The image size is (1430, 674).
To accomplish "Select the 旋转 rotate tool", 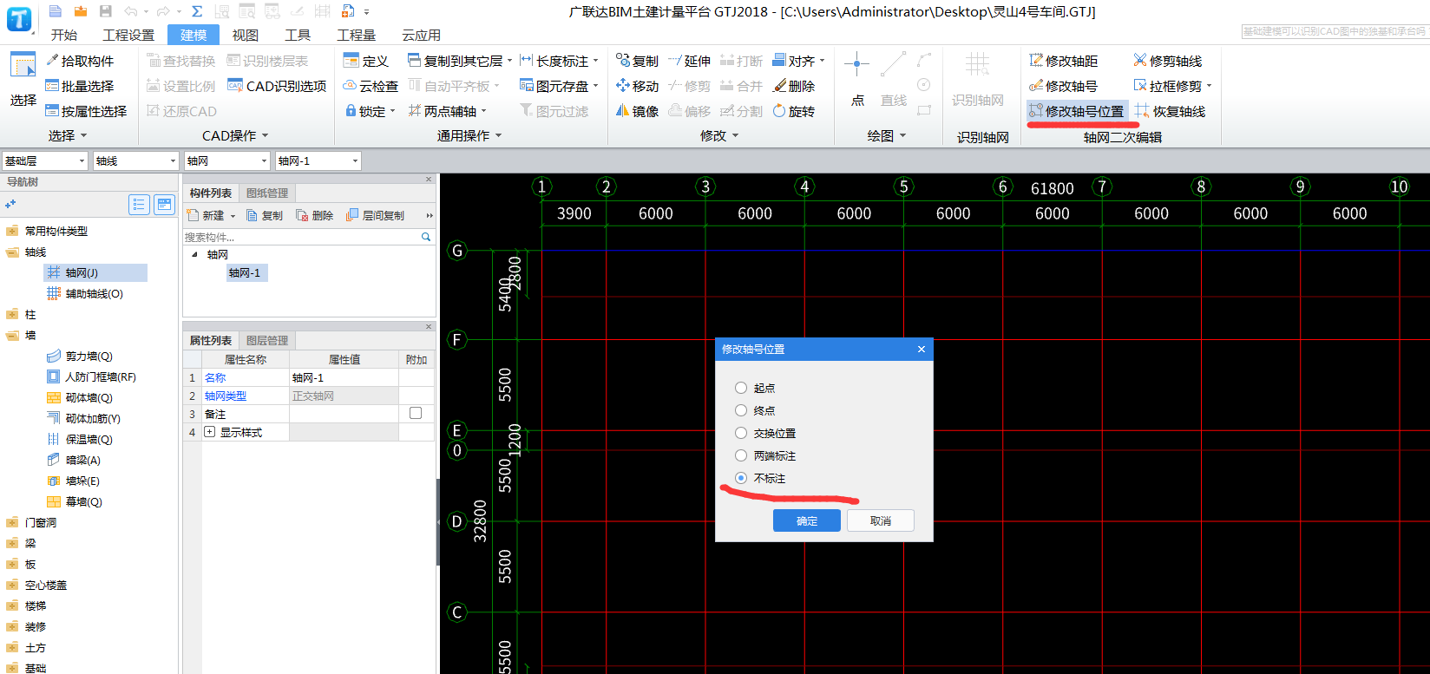I will tap(794, 111).
